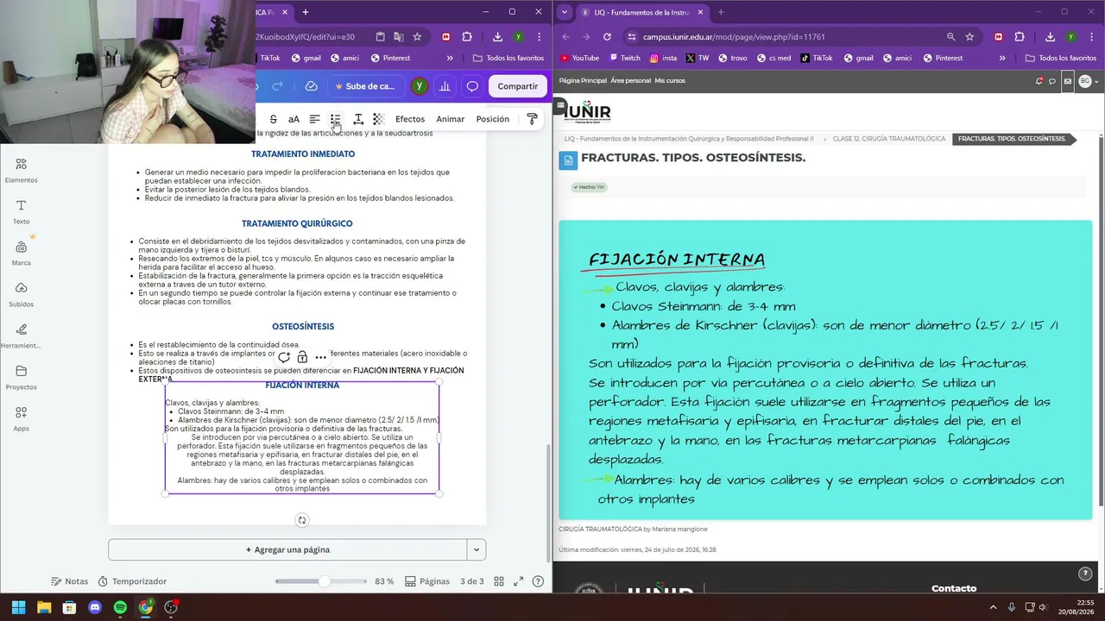1105x621 pixels.
Task: Expand the add page dropdown arrow
Action: (x=476, y=549)
